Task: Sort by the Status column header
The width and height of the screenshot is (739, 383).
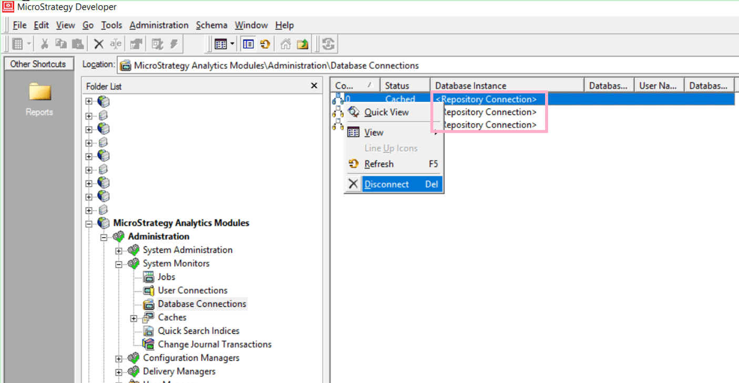Action: [405, 86]
